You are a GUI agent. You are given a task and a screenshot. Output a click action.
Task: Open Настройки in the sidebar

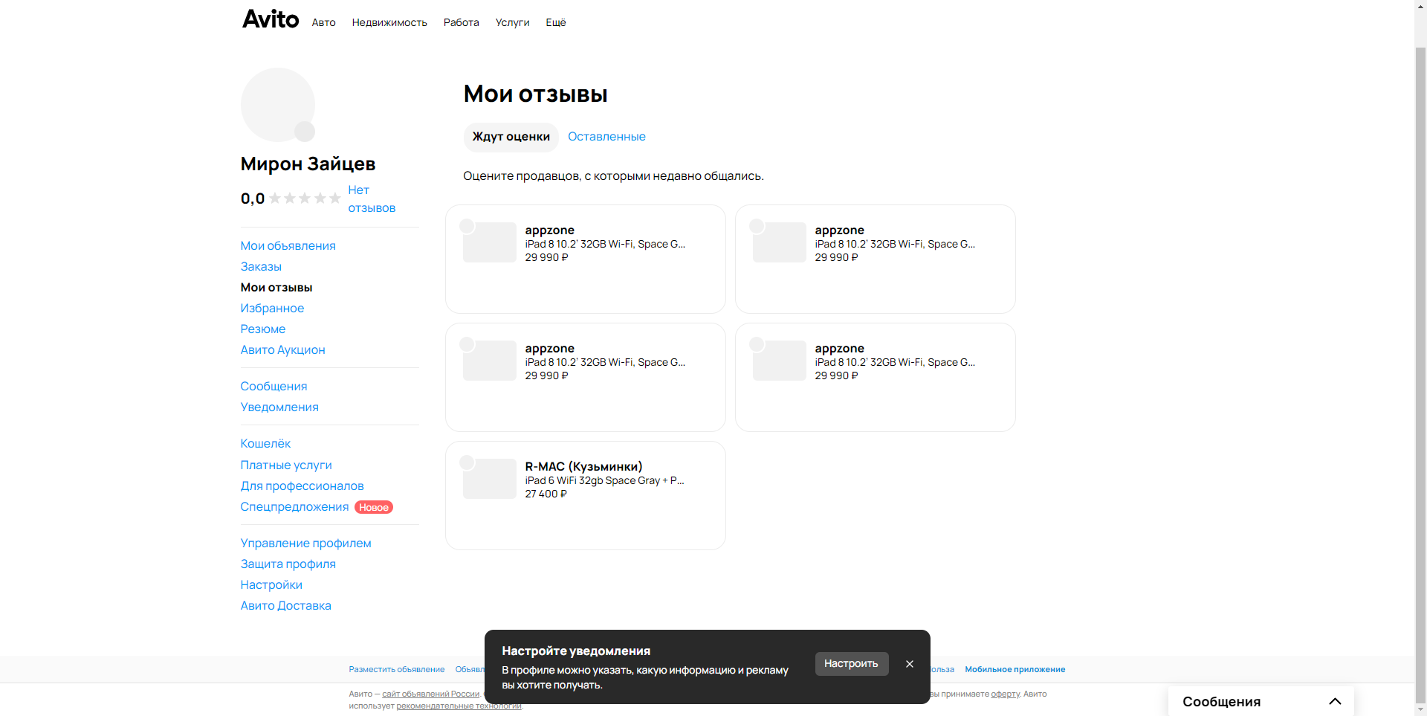[x=271, y=585]
